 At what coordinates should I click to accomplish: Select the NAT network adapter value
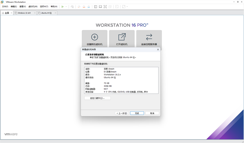tap(106, 89)
